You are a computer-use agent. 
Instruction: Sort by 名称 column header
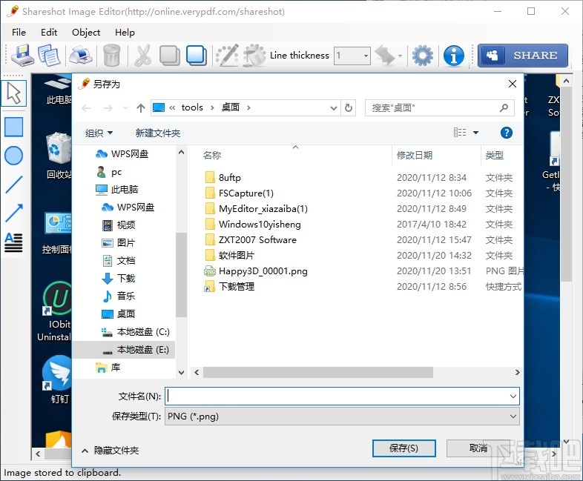pos(212,155)
